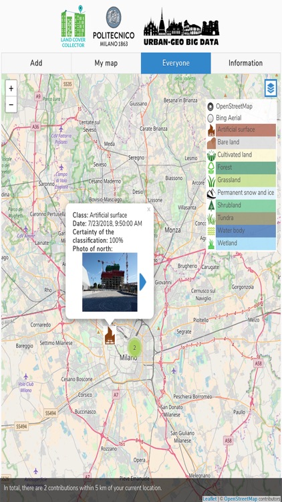Toggle the Permanent snow and ice label
This screenshot has width=282, height=502.
pos(245,192)
